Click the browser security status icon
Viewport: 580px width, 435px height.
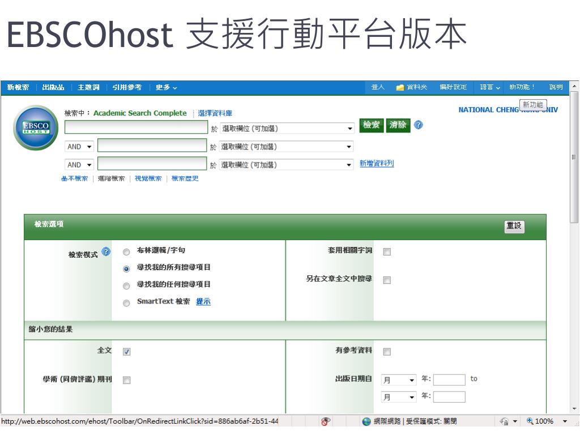coord(325,421)
